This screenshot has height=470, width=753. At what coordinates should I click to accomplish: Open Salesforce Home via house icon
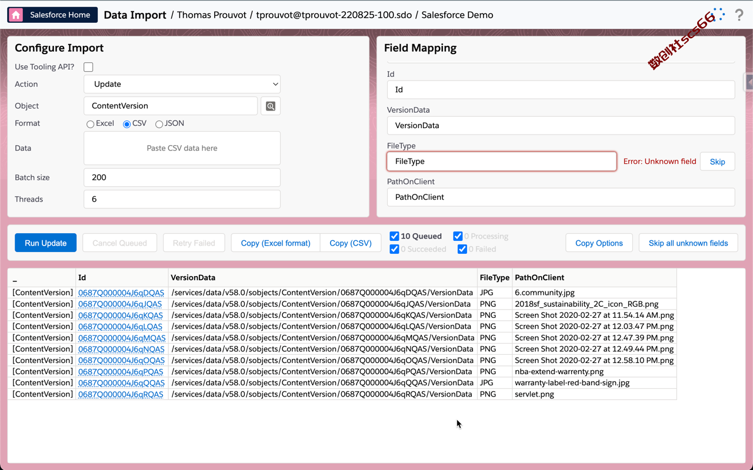pyautogui.click(x=16, y=15)
